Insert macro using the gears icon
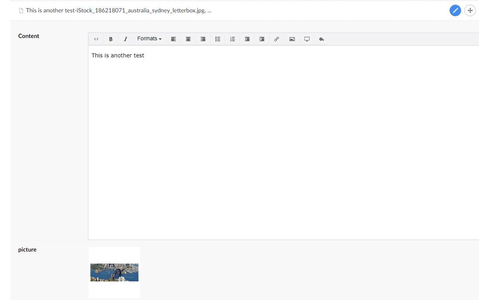Image resolution: width=479 pixels, height=300 pixels. 322,39
